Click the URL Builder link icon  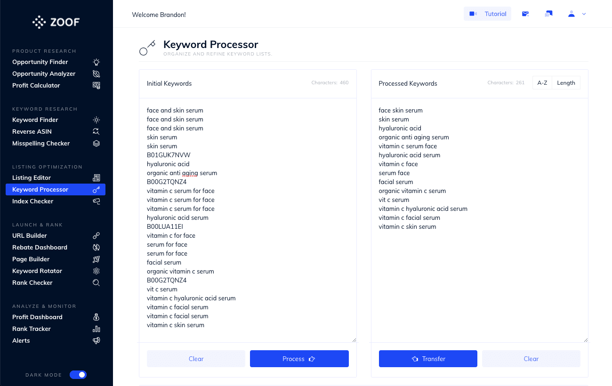coord(96,236)
